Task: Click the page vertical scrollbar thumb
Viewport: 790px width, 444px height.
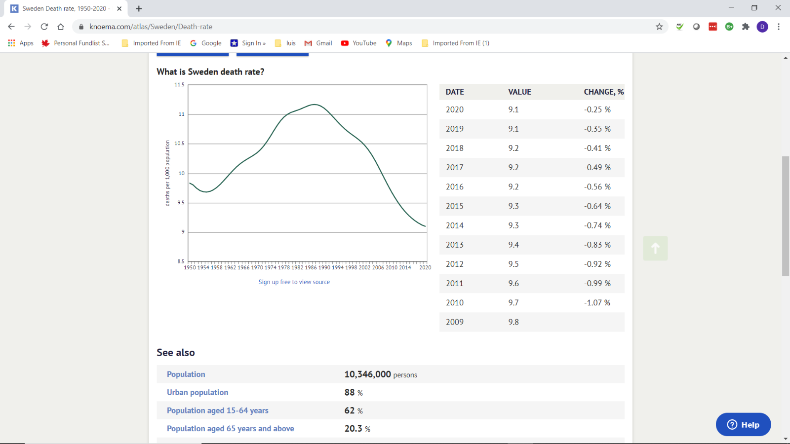Action: [786, 216]
